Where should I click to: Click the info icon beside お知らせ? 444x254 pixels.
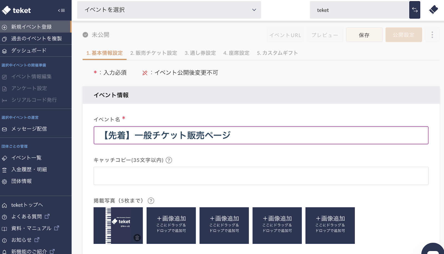coord(4,240)
